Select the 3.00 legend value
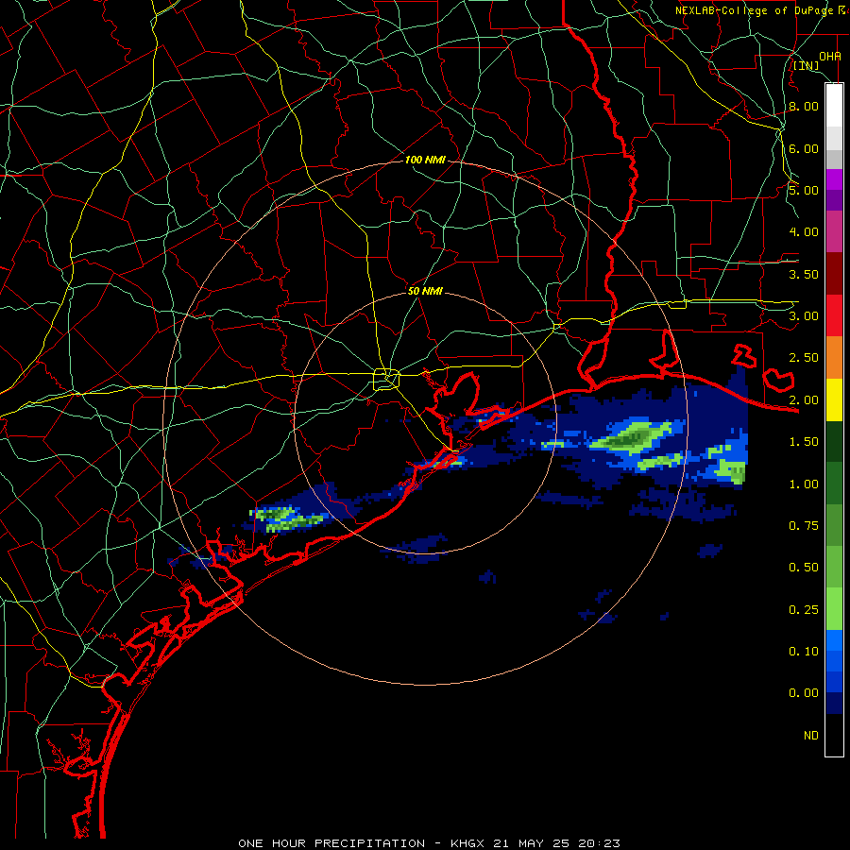 pyautogui.click(x=804, y=316)
